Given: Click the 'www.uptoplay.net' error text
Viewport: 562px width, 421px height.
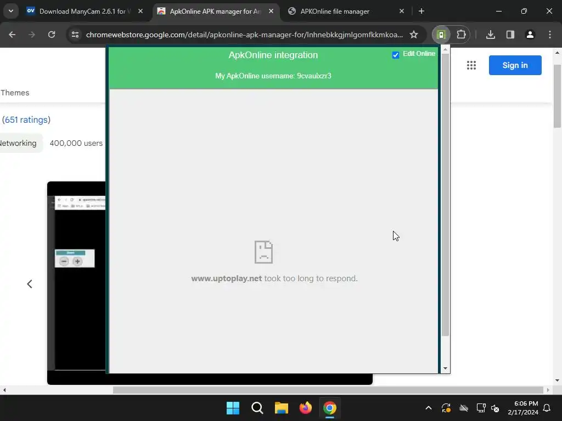Looking at the screenshot, I should pos(227,278).
